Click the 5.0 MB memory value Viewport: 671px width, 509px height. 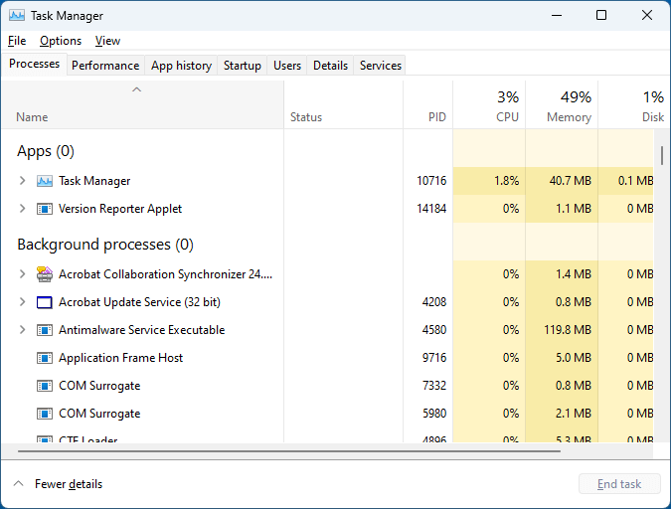click(574, 358)
